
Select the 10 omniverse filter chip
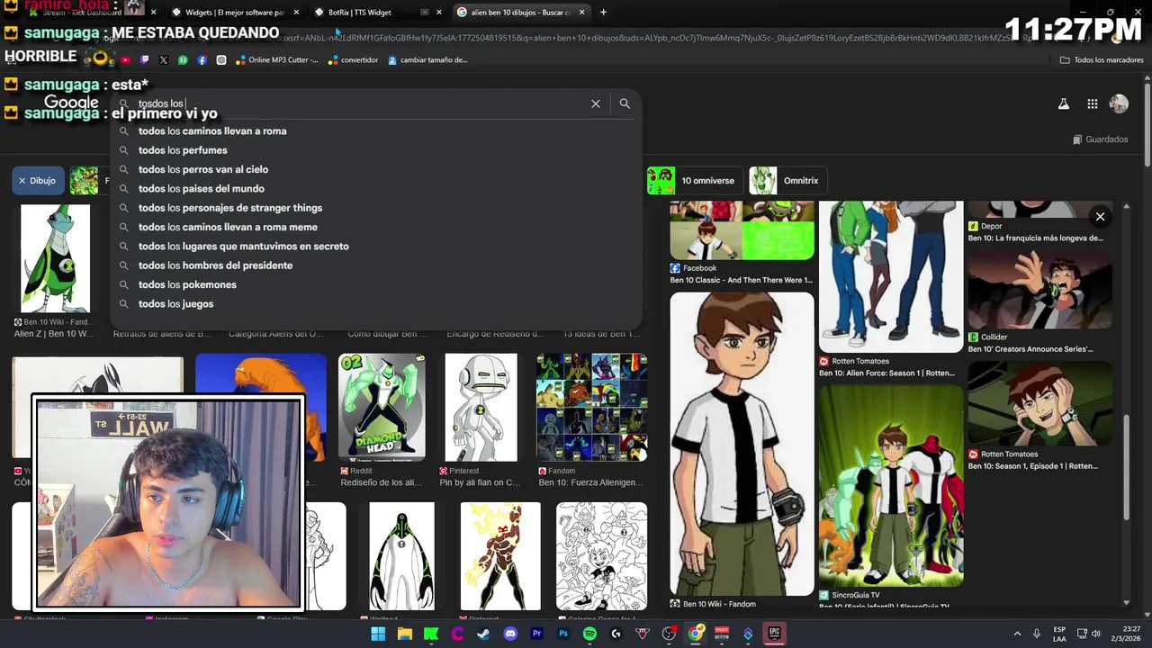696,181
